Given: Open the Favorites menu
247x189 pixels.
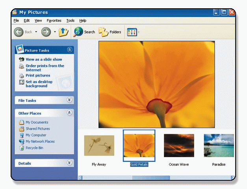Looking at the screenshot, I should pos(54,20).
